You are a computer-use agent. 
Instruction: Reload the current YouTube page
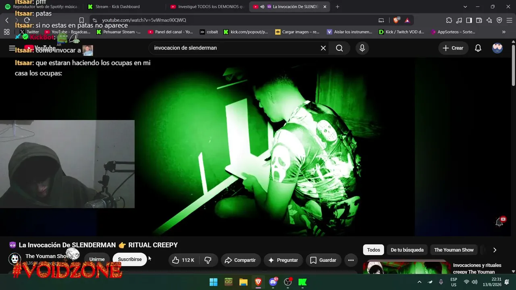click(x=27, y=20)
